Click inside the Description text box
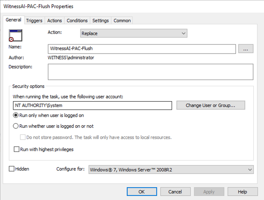The width and height of the screenshot is (264, 200). [150, 71]
